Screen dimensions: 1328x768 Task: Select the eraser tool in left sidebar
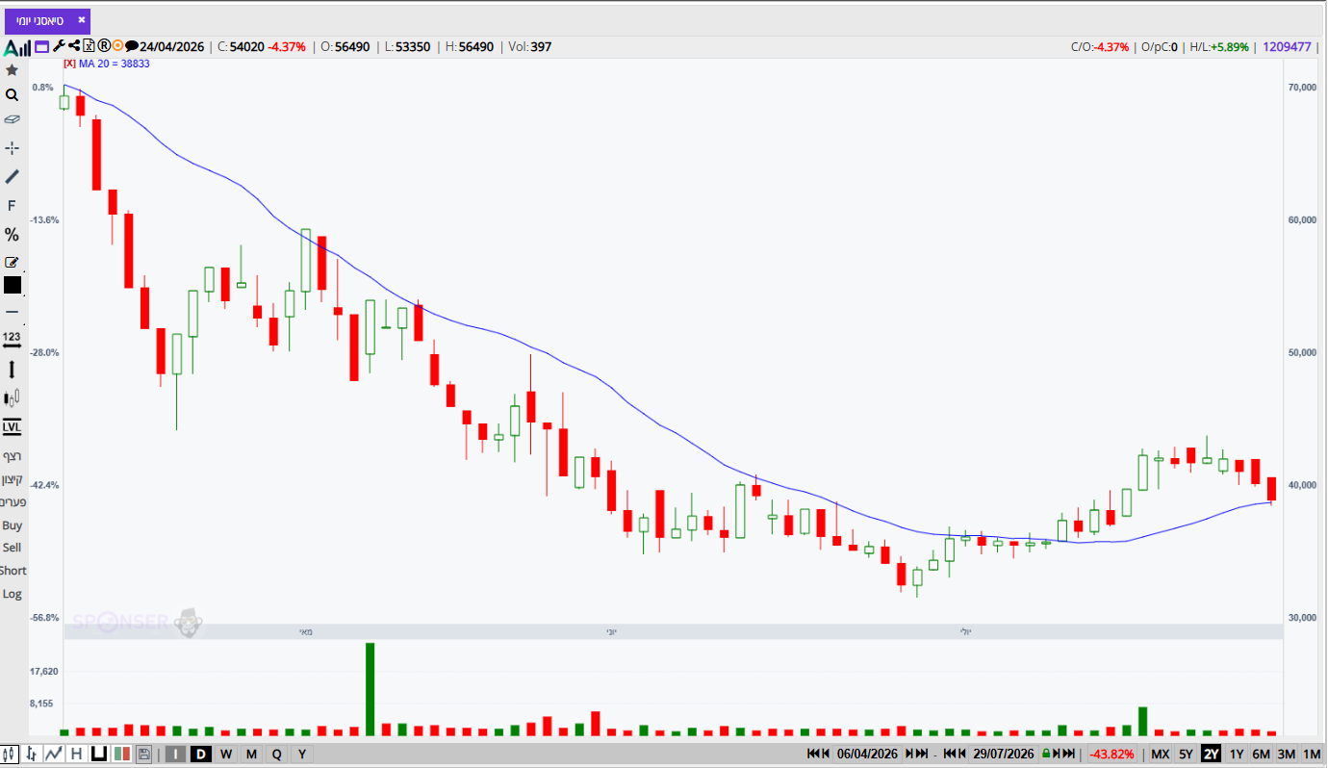(12, 119)
